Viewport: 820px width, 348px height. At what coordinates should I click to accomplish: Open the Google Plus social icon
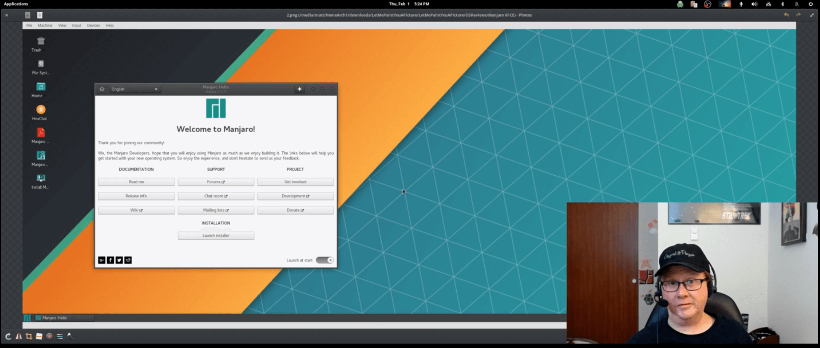pos(102,260)
